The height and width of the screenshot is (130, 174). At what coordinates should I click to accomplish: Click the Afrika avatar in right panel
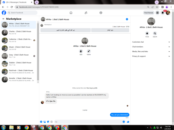pyautogui.click(x=151, y=21)
